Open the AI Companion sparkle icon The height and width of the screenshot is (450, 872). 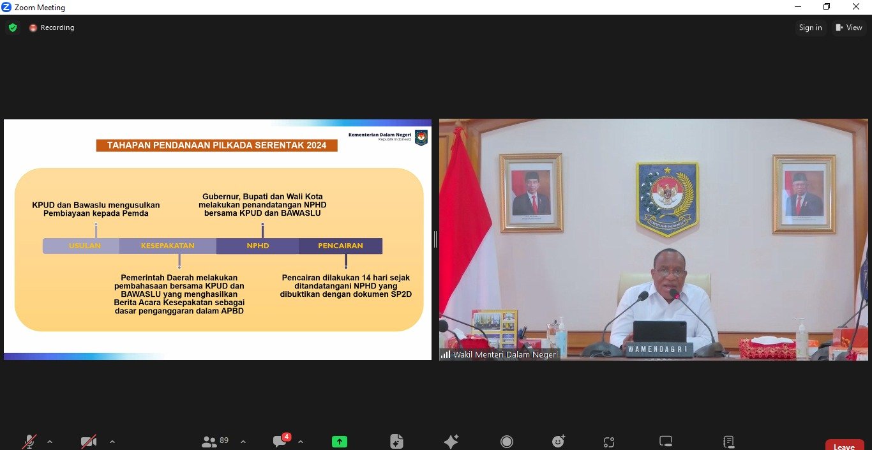coord(451,441)
